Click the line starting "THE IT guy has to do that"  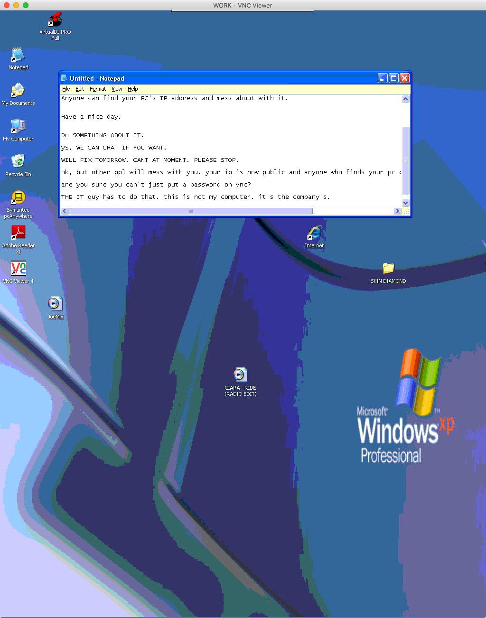click(x=196, y=197)
